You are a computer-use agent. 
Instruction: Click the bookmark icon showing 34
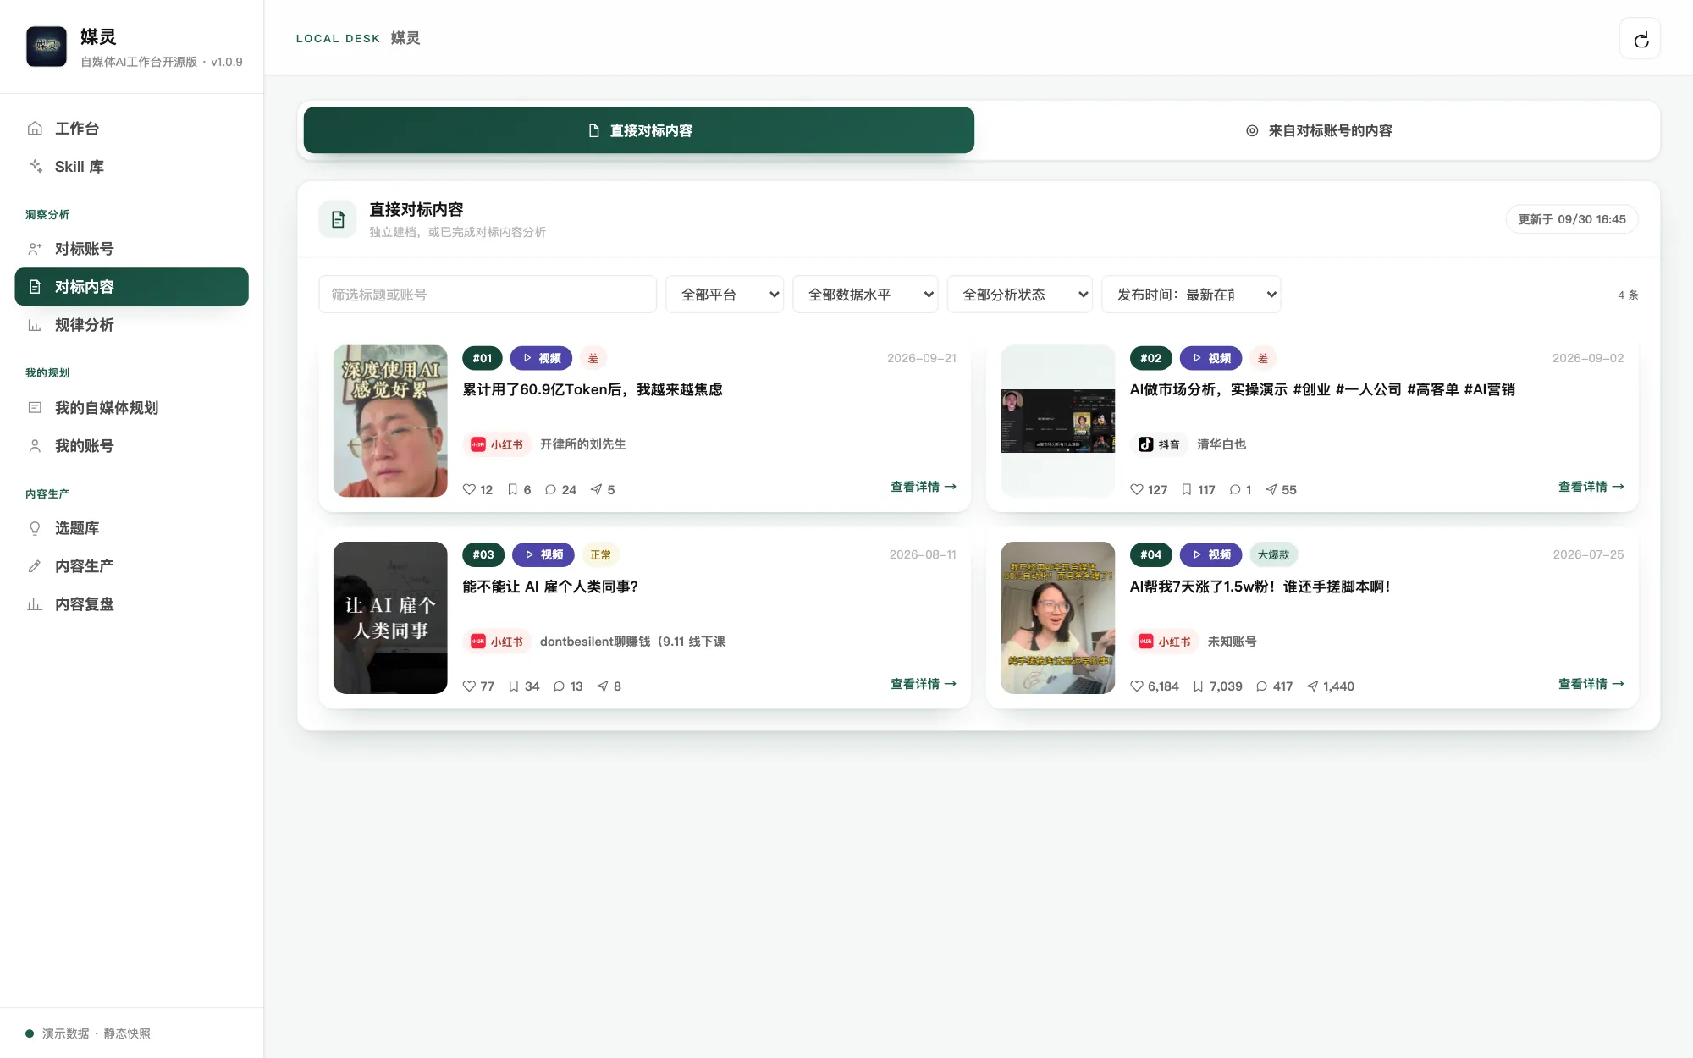(x=514, y=686)
